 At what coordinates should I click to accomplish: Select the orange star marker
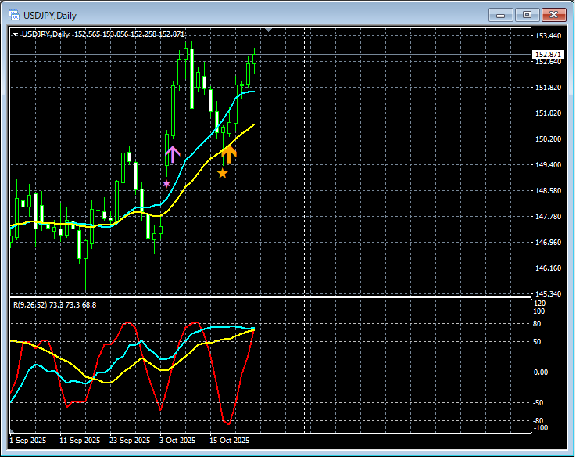coord(223,173)
